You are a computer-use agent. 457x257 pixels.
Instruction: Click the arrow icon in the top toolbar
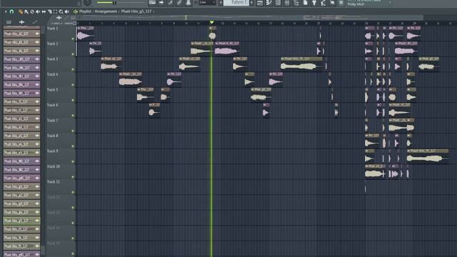(x=161, y=3)
